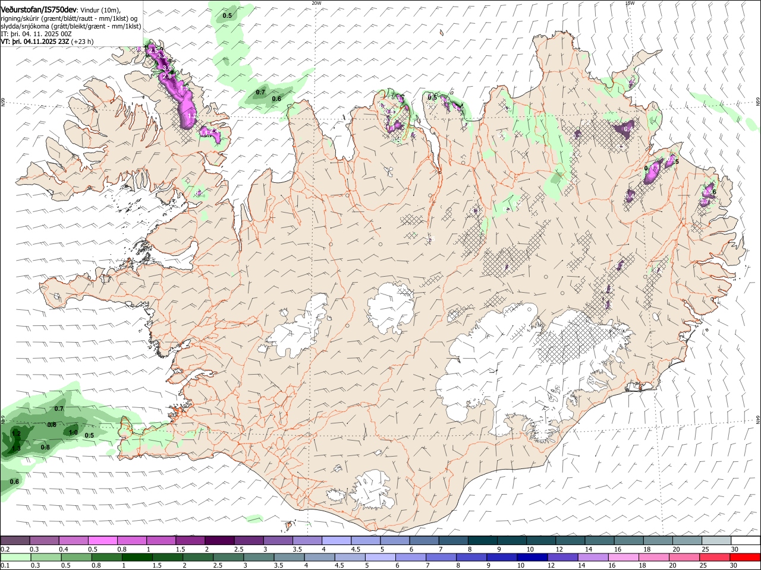Click the 15W longitude label
The image size is (761, 570).
pyautogui.click(x=630, y=2)
